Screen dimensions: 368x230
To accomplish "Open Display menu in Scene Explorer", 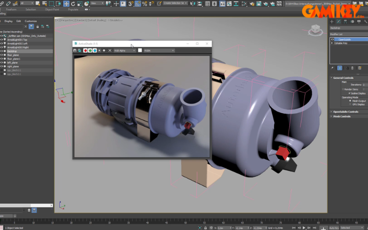I will pyautogui.click(x=8, y=21).
